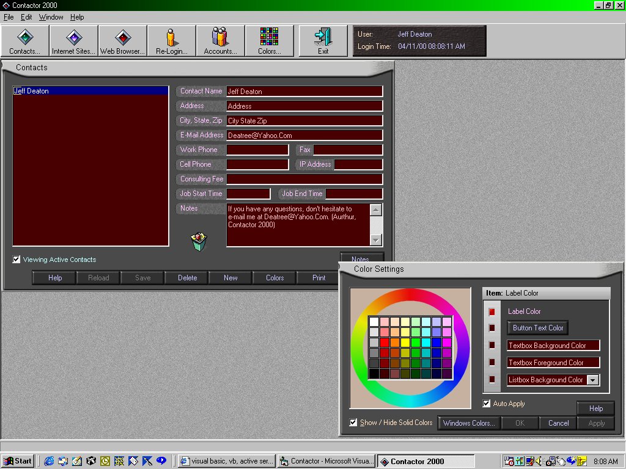Screen dimensions: 626x469
Task: Click the Help button in Contacts panel
Action: click(54, 278)
